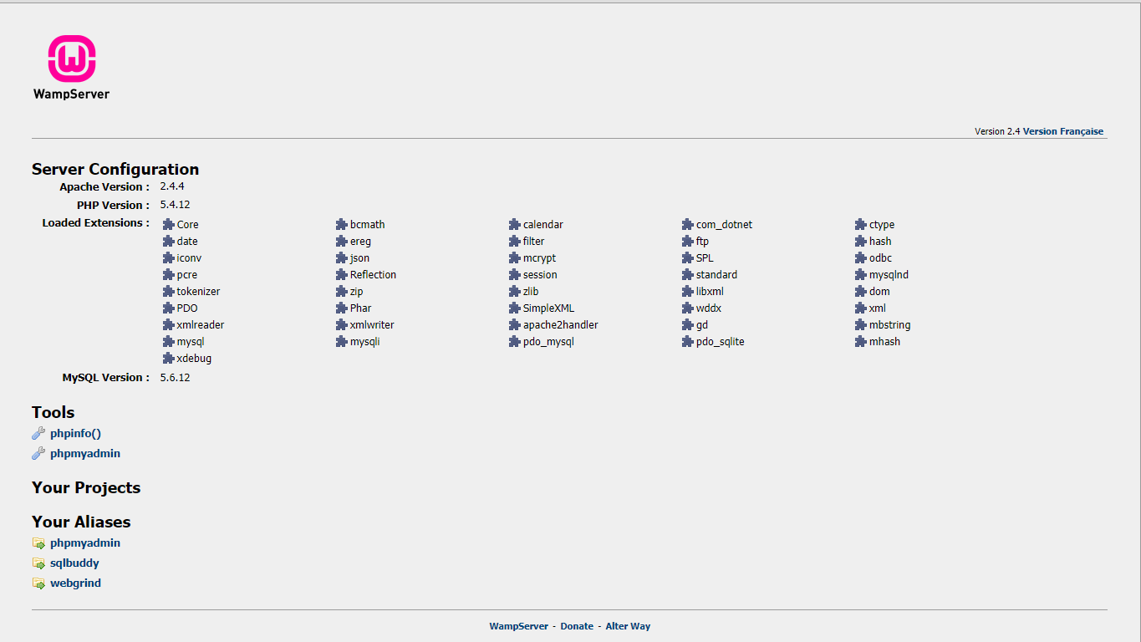Click the pink WampServer logo
The image size is (1141, 642).
(x=71, y=68)
